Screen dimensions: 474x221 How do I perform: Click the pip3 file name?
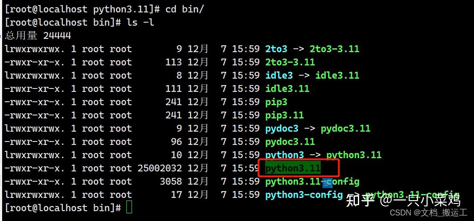276,102
